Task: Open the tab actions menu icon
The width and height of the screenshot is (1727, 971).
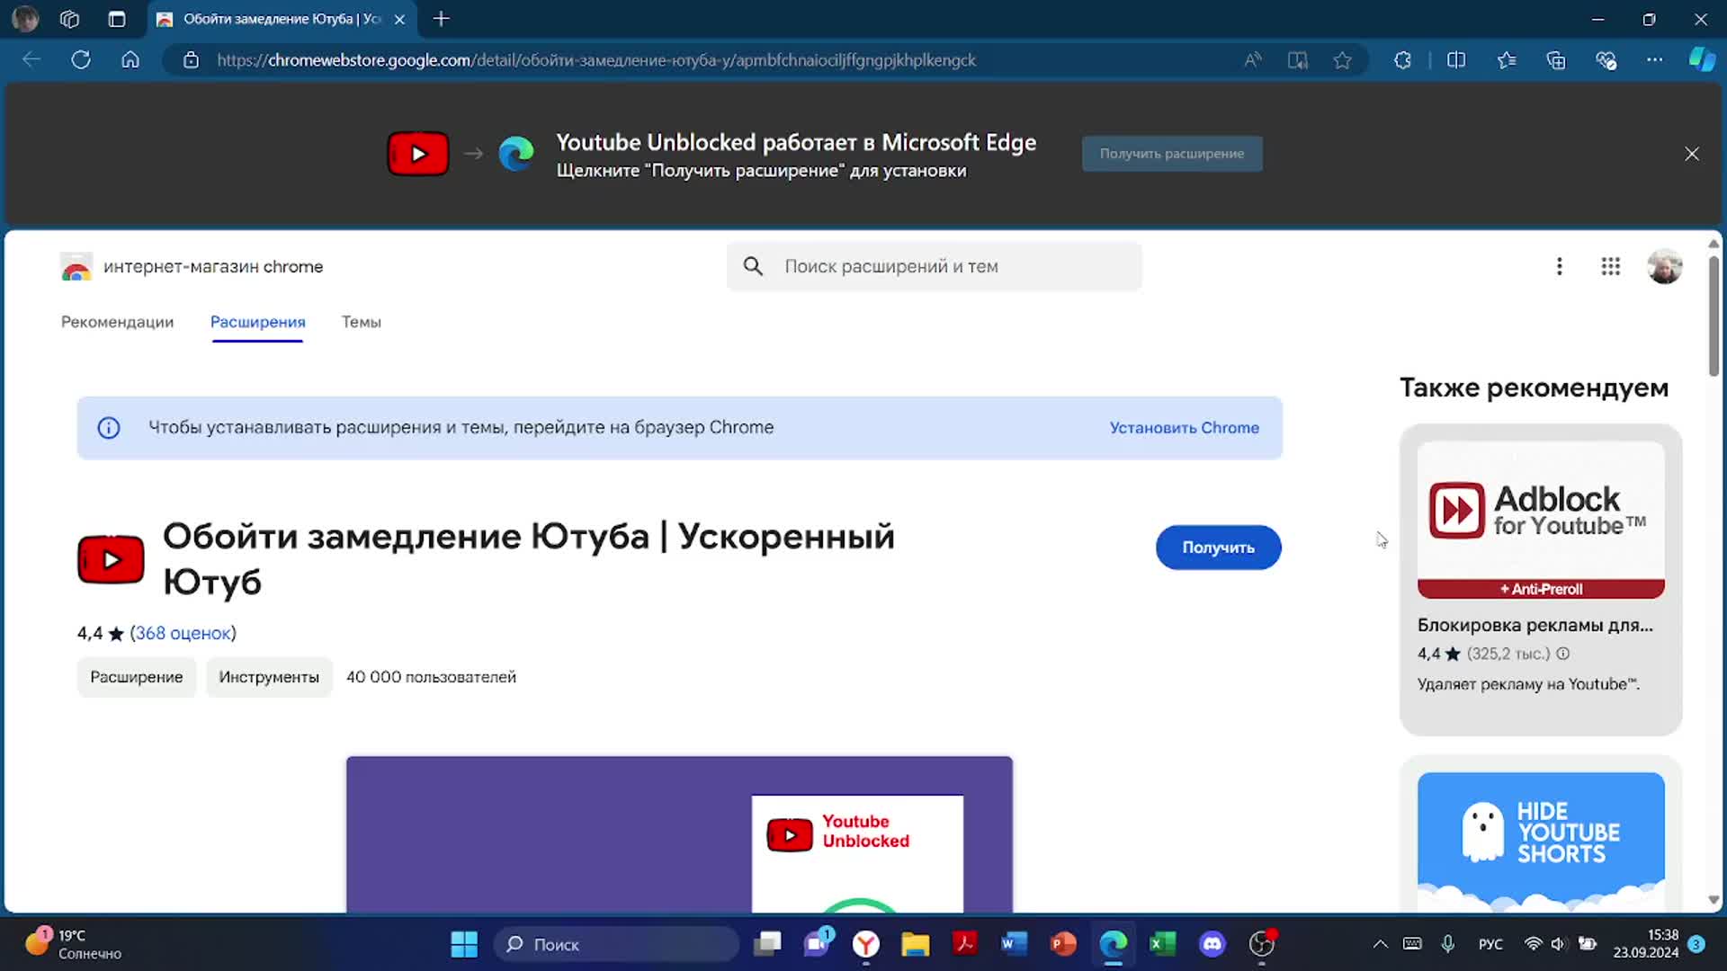Action: (x=117, y=19)
